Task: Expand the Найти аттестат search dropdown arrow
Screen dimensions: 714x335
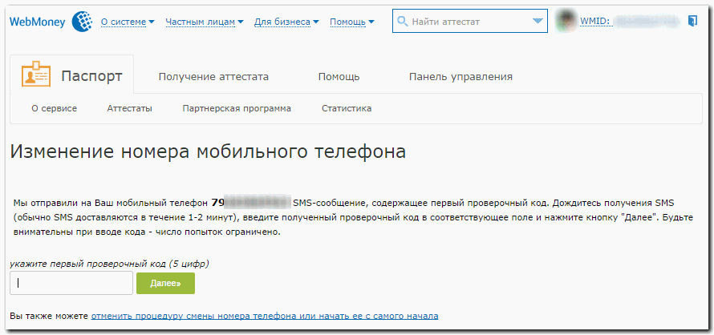Action: [538, 22]
